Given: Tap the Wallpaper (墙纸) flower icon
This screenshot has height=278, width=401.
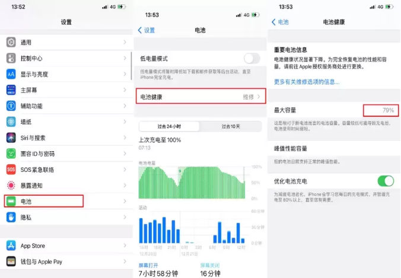Looking at the screenshot, I should pos(11,122).
